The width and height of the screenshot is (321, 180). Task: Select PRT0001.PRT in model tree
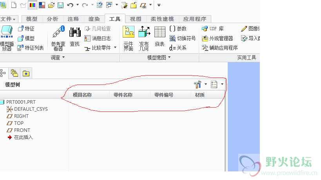point(18,102)
